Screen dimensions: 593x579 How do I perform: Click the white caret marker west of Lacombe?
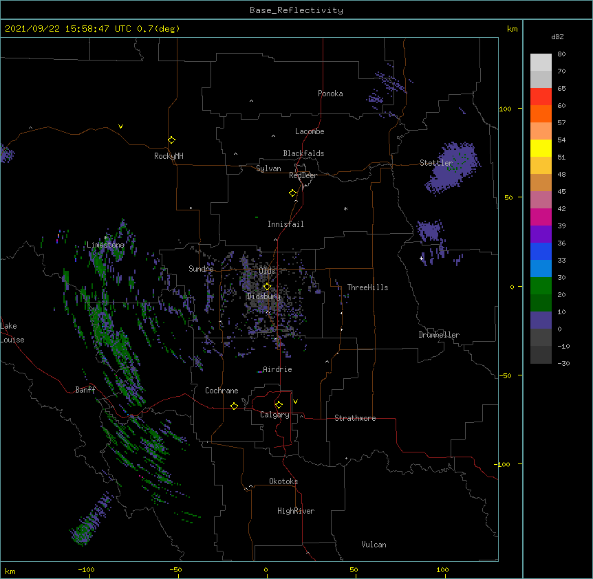[x=273, y=135]
